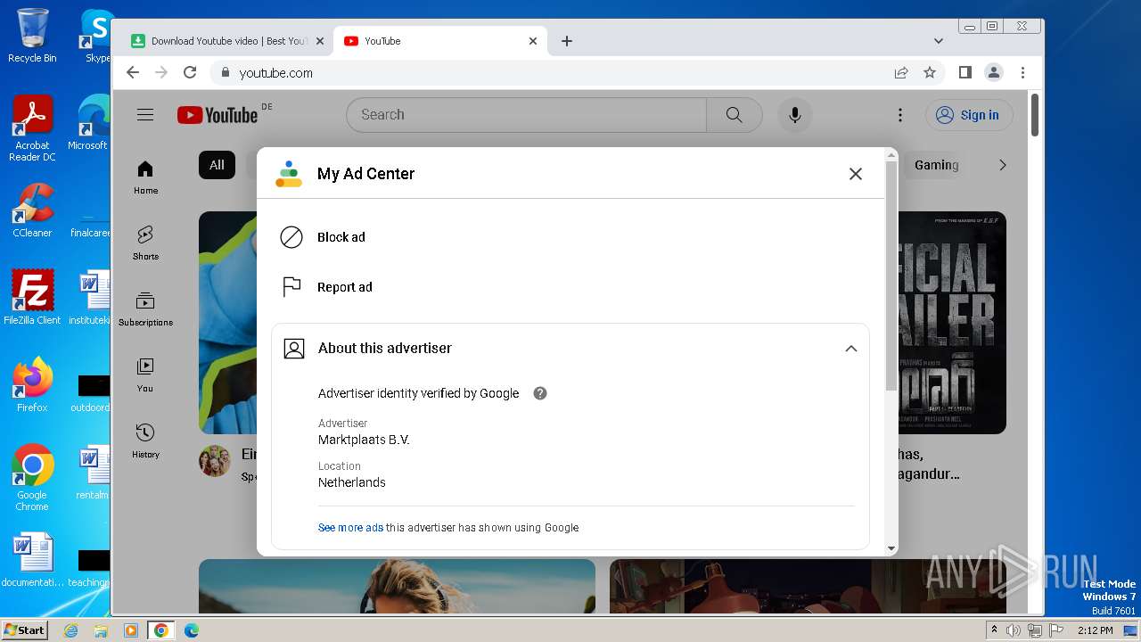Select the Gaming filter chip
Image resolution: width=1141 pixels, height=642 pixels.
tap(936, 165)
